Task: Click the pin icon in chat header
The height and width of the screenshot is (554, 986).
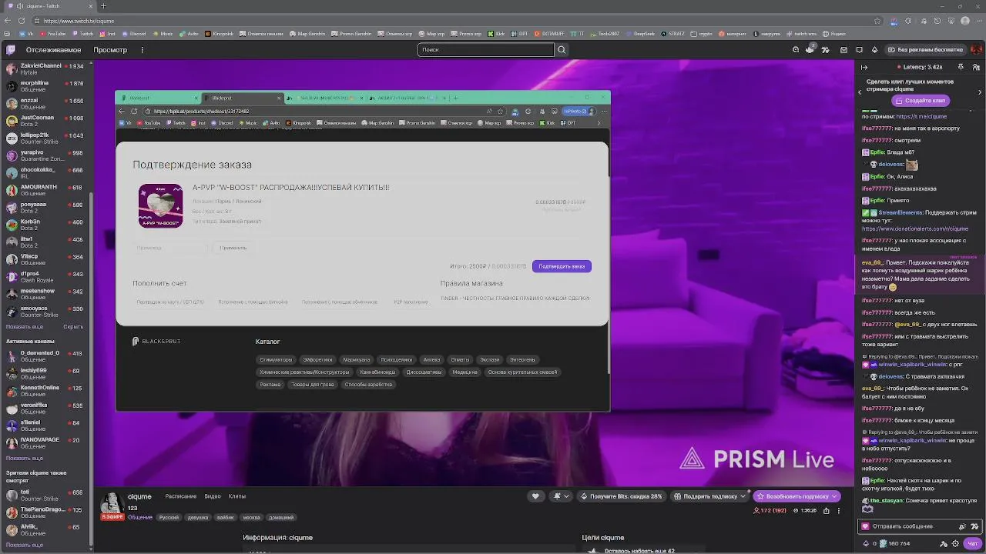Action: (961, 67)
